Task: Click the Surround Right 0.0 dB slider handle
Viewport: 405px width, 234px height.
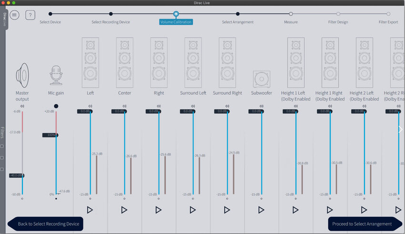Action: (x=222, y=112)
